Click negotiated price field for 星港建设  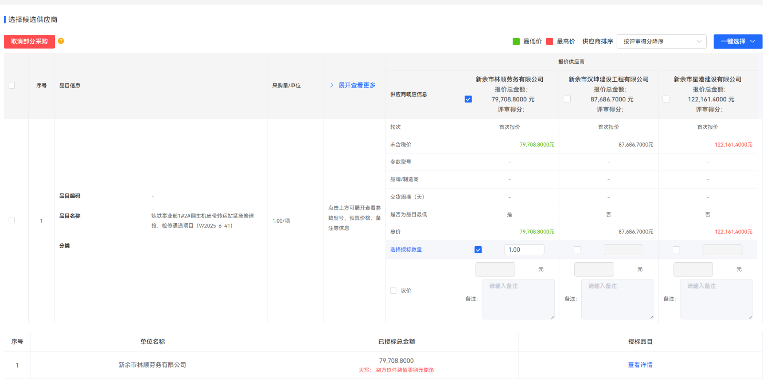click(693, 269)
